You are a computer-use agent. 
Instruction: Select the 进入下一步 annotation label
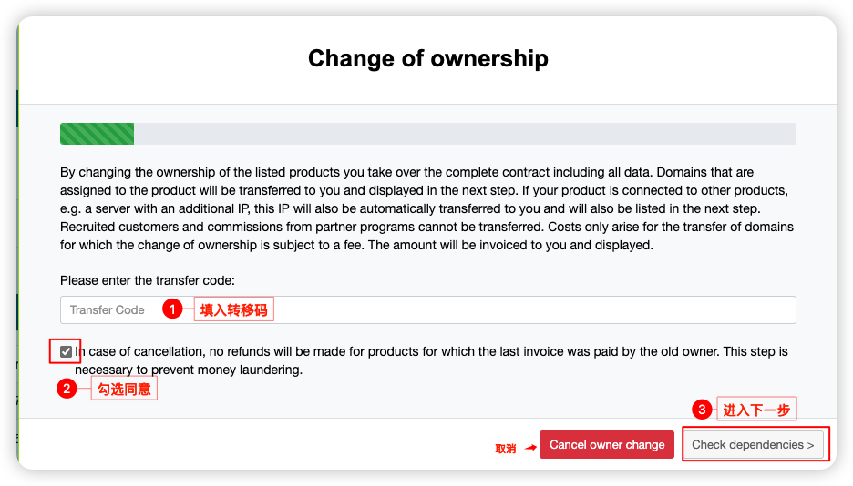tap(755, 410)
